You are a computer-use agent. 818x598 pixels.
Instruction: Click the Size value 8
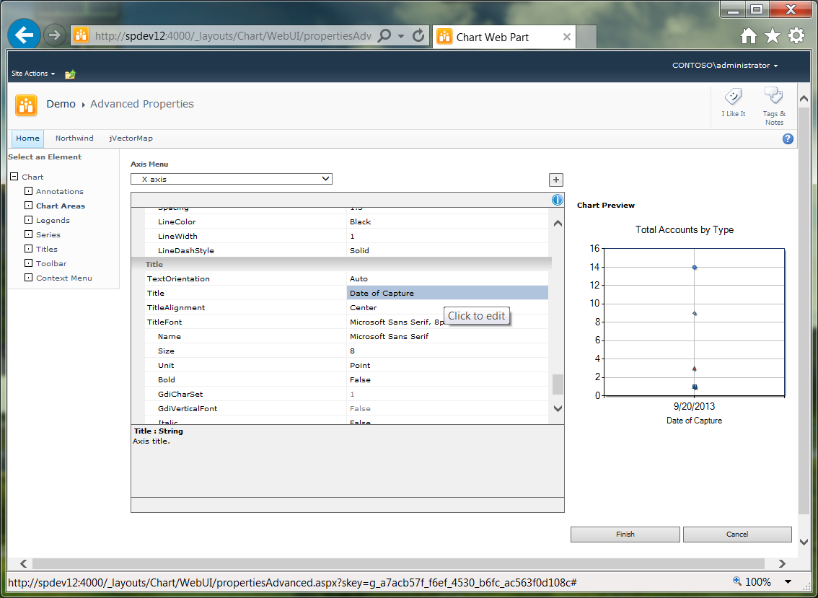coord(448,351)
